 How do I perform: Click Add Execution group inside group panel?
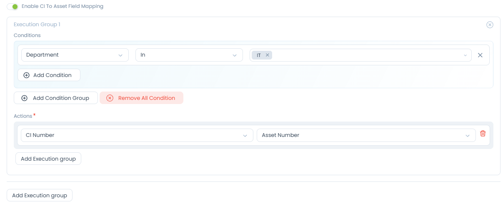pos(48,159)
